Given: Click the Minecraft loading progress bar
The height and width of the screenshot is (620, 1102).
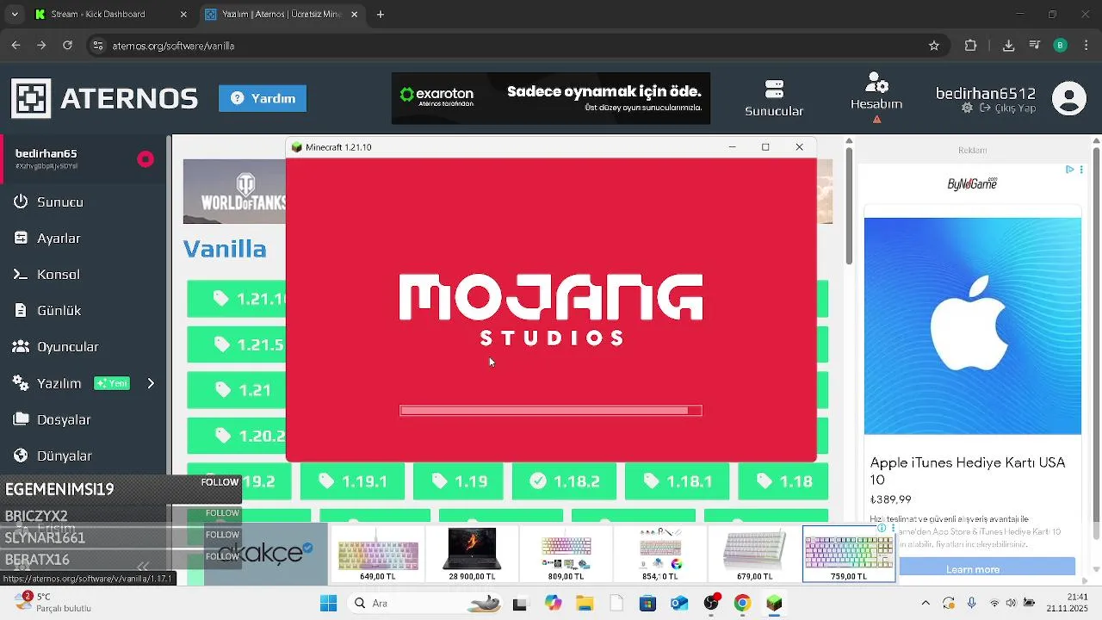Looking at the screenshot, I should [551, 411].
